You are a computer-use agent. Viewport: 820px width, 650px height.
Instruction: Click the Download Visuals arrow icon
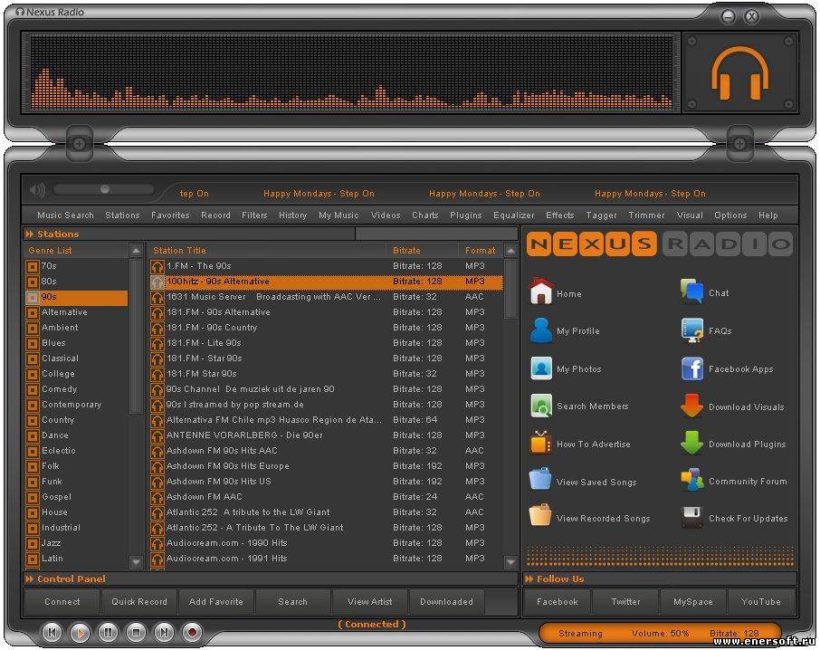click(x=691, y=406)
